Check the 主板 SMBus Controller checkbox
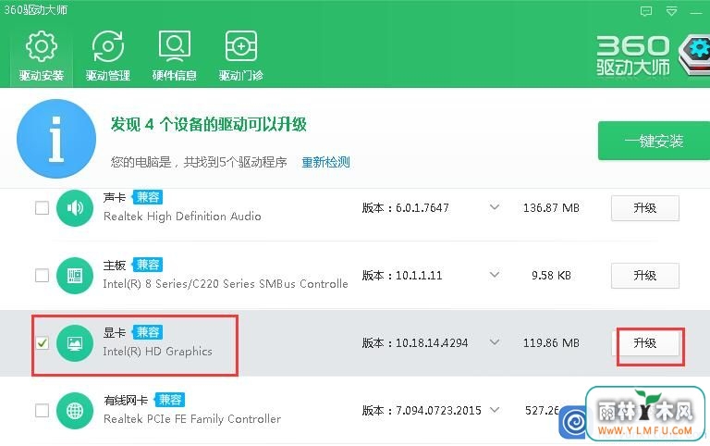This screenshot has height=446, width=710. [43, 276]
